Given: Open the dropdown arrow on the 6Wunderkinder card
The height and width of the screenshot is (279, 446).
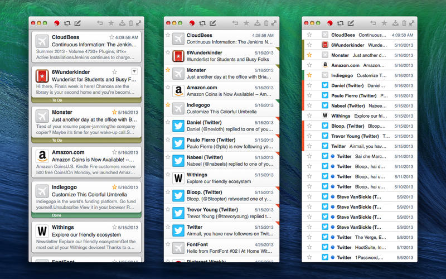Looking at the screenshot, I should click(134, 71).
